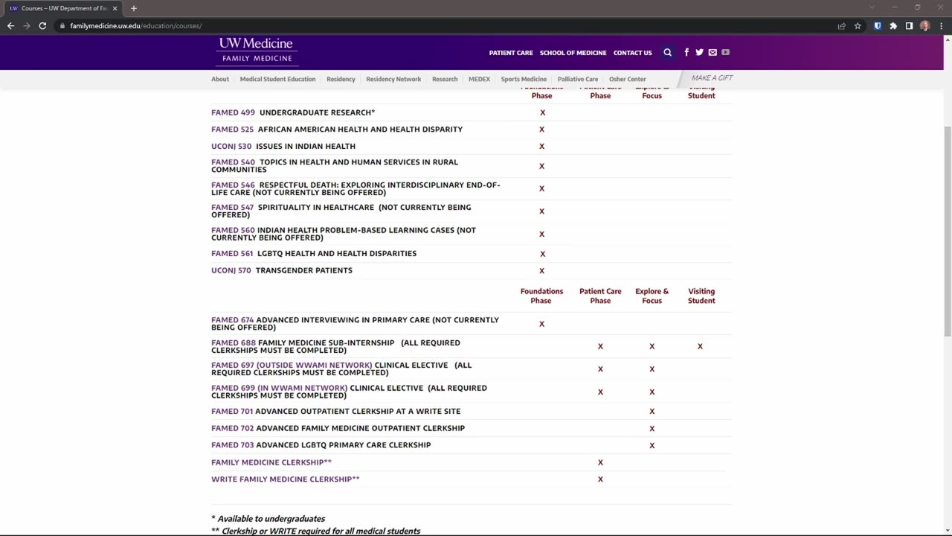Open the Palliative Care nav item
This screenshot has width=952, height=536.
pos(578,79)
